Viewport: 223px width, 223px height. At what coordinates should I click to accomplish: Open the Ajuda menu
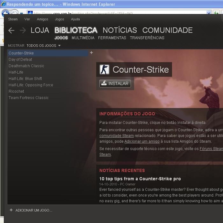(x=75, y=19)
